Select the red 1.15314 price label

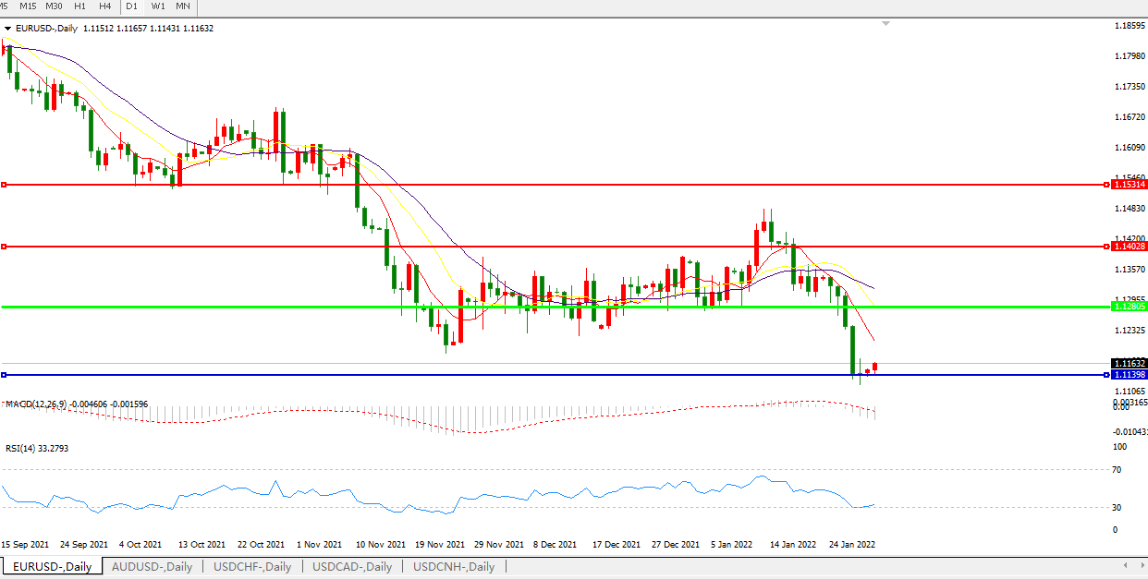pos(1129,185)
